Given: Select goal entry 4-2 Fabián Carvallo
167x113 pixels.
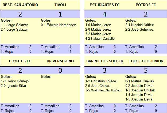Looking at the screenshot, I should pos(100,39).
